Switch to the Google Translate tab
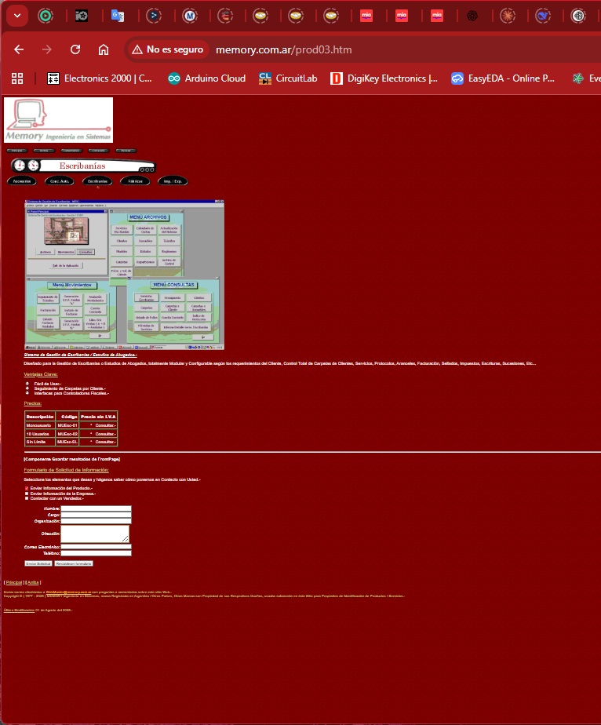 118,16
